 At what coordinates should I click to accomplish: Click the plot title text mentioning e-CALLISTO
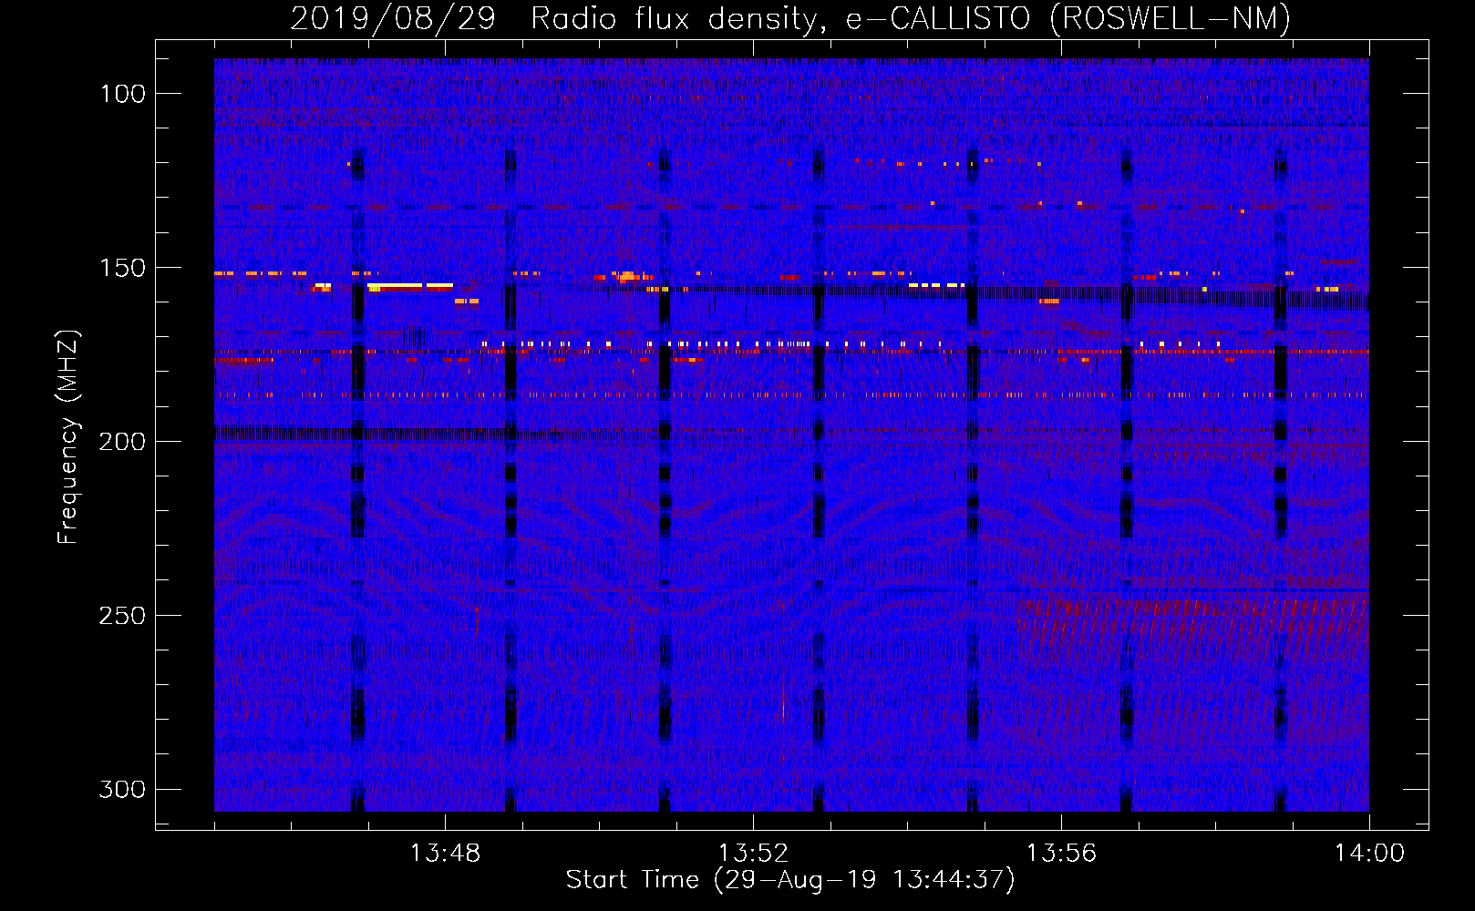pos(790,19)
